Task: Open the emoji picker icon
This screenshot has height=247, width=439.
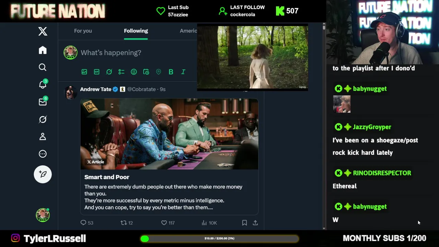Action: click(134, 72)
